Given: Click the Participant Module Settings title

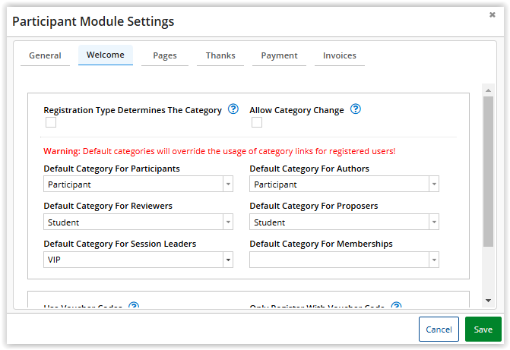Looking at the screenshot, I should pyautogui.click(x=93, y=22).
